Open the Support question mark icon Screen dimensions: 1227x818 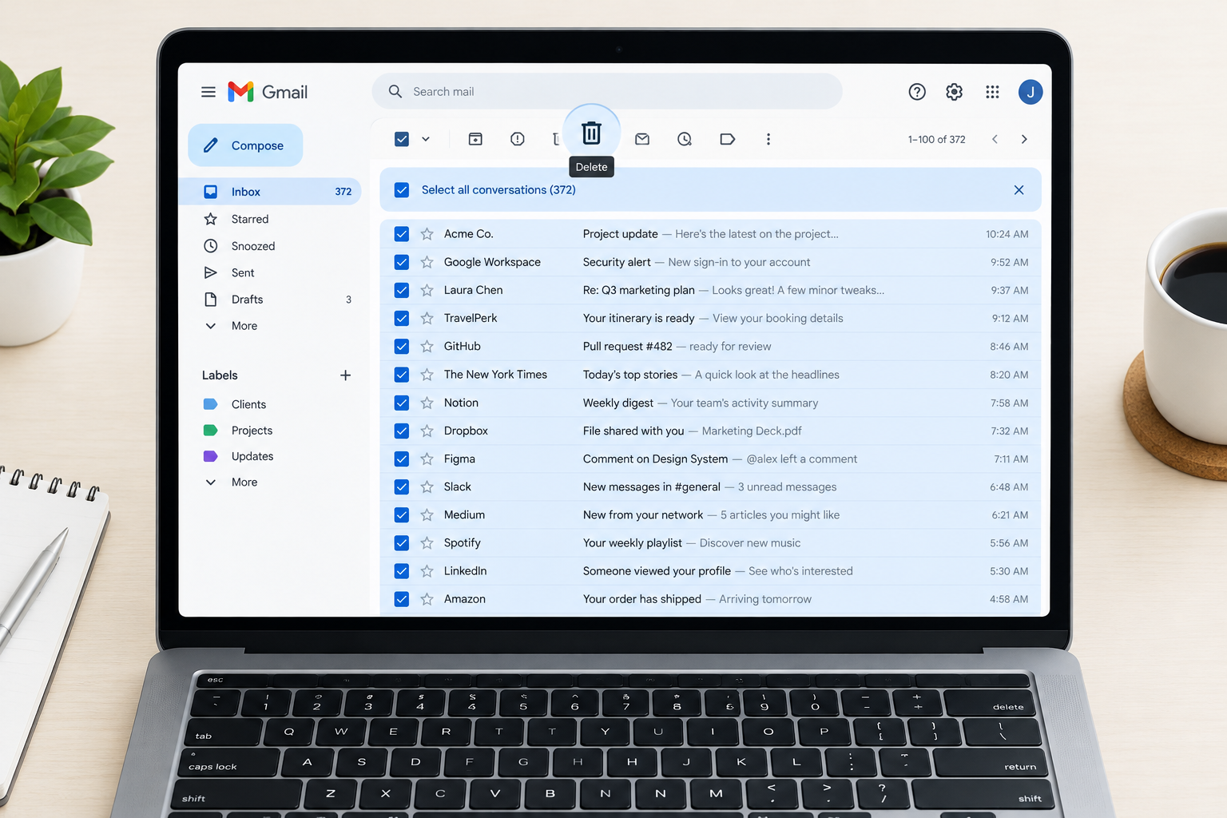click(x=917, y=92)
